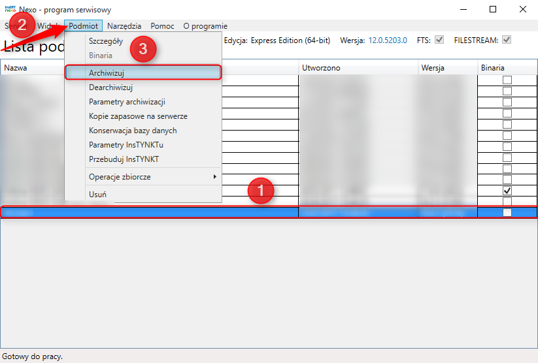Open the O programie menu
This screenshot has width=538, height=363.
(205, 25)
